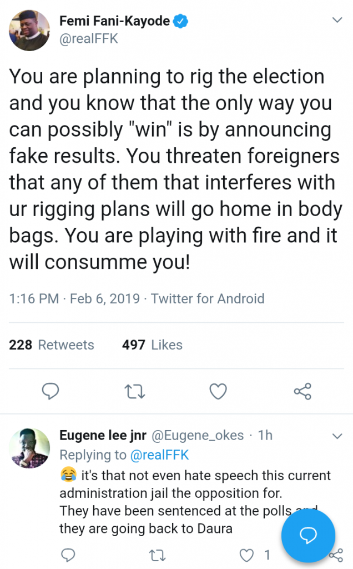View the 228 Retweets list
Viewport: 353px width, 569px height.
coord(52,345)
